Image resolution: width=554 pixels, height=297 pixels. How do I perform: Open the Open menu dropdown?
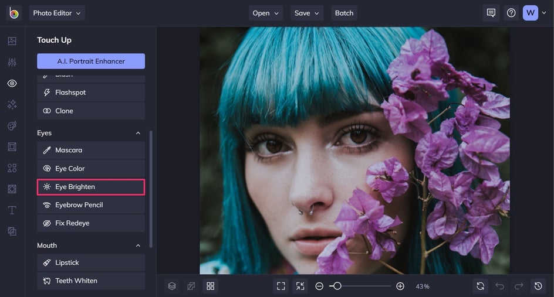point(266,13)
